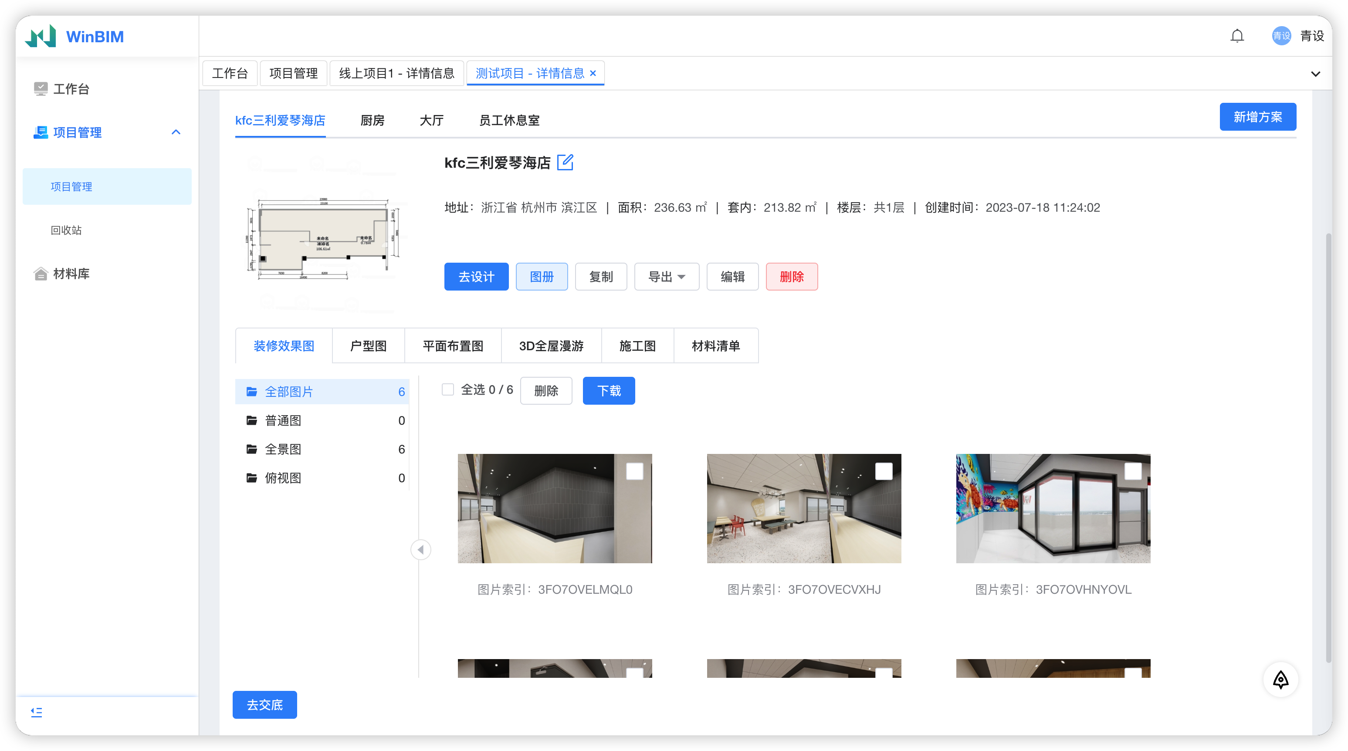Click the 去设计 button
The width and height of the screenshot is (1348, 751).
point(476,276)
